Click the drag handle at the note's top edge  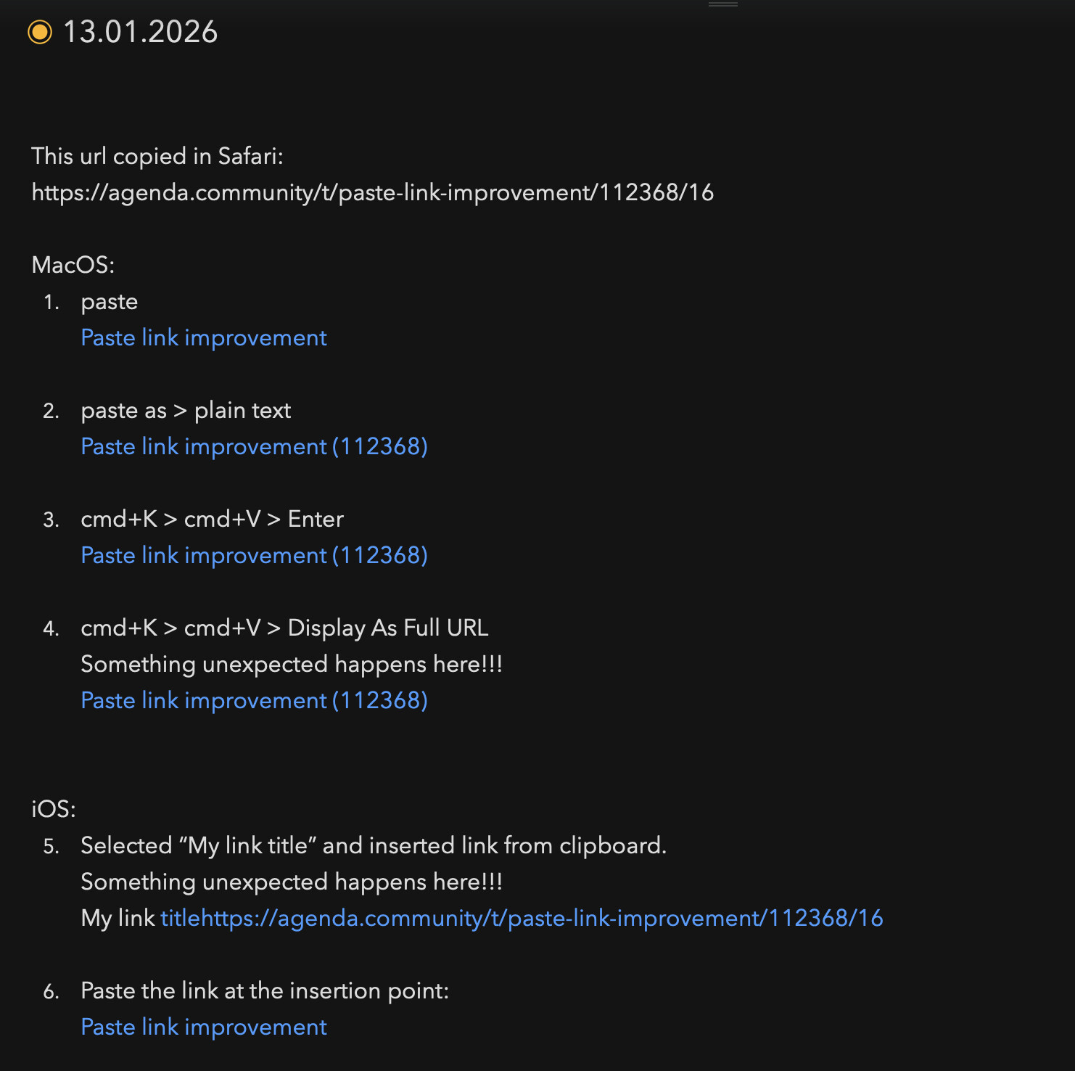pos(722,4)
